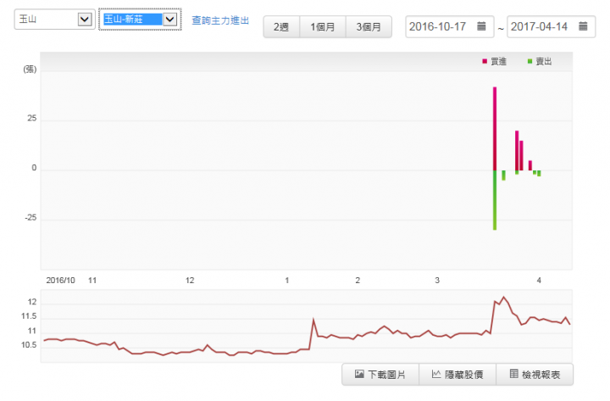The image size is (610, 401).
Task: Click the 下載圖片 button
Action: click(380, 375)
